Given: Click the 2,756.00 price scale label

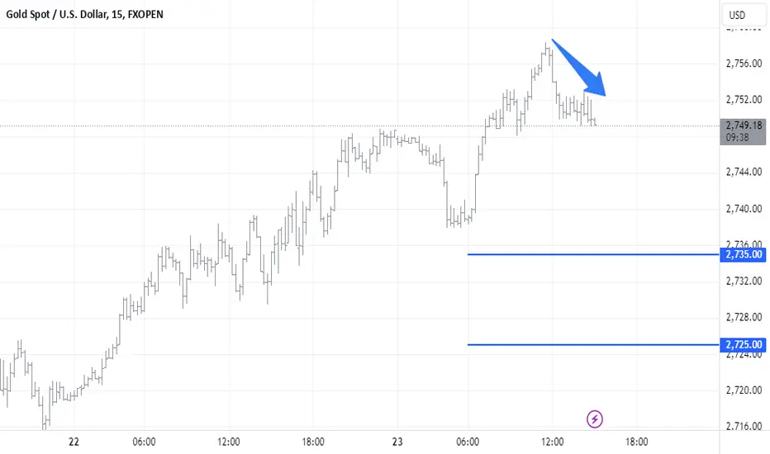Looking at the screenshot, I should click(x=744, y=64).
